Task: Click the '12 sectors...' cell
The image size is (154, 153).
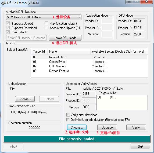Action: (x=100, y=57)
